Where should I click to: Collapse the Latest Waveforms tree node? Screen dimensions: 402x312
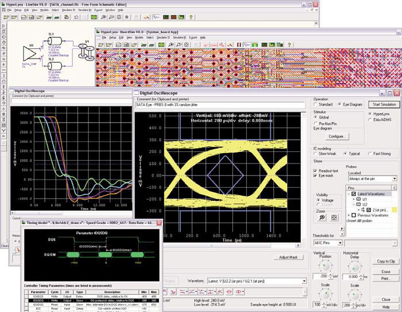click(348, 194)
